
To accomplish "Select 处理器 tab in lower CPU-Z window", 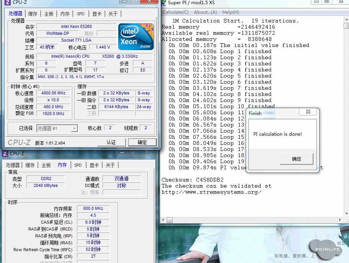I will pos(13,165).
